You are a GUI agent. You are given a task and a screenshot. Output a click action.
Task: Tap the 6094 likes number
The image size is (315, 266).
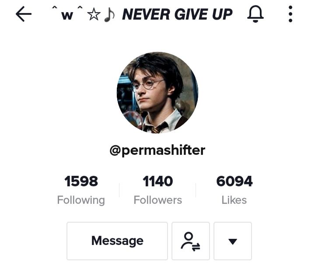(234, 181)
